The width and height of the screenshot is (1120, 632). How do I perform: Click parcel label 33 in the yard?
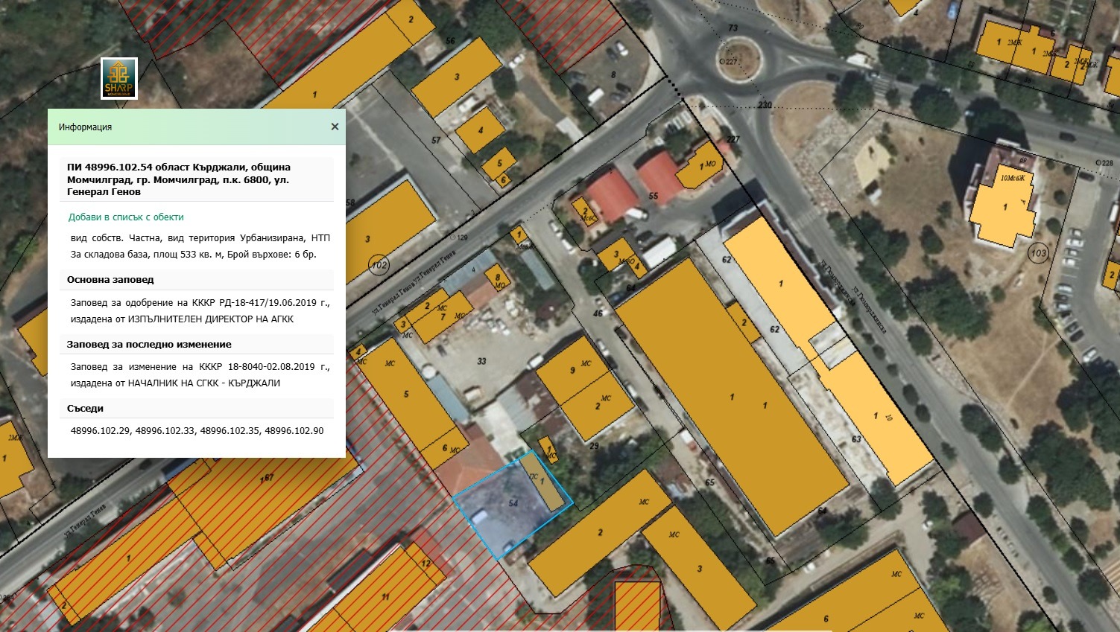(x=481, y=361)
